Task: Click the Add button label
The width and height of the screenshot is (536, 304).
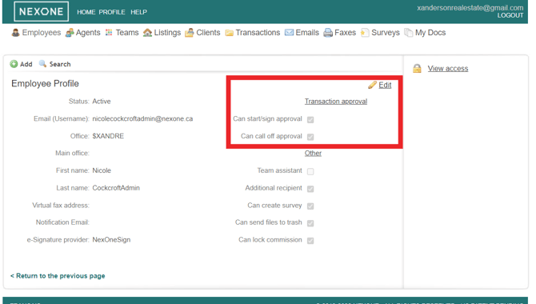Action: click(x=26, y=64)
